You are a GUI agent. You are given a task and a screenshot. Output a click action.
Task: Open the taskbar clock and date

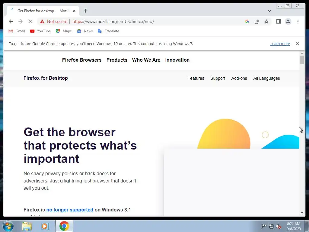click(294, 226)
